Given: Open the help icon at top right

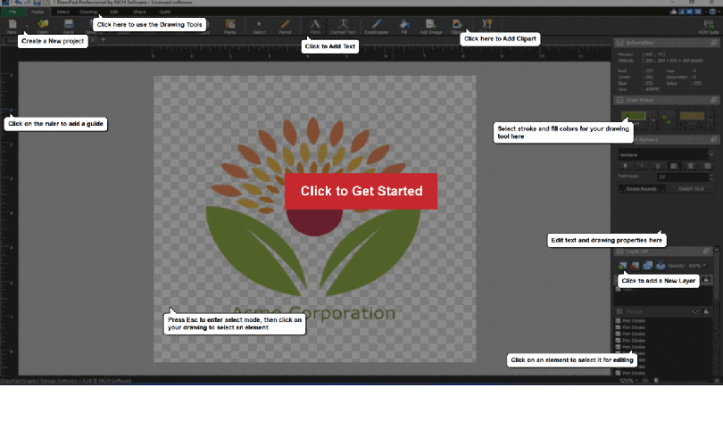Looking at the screenshot, I should click(x=712, y=12).
